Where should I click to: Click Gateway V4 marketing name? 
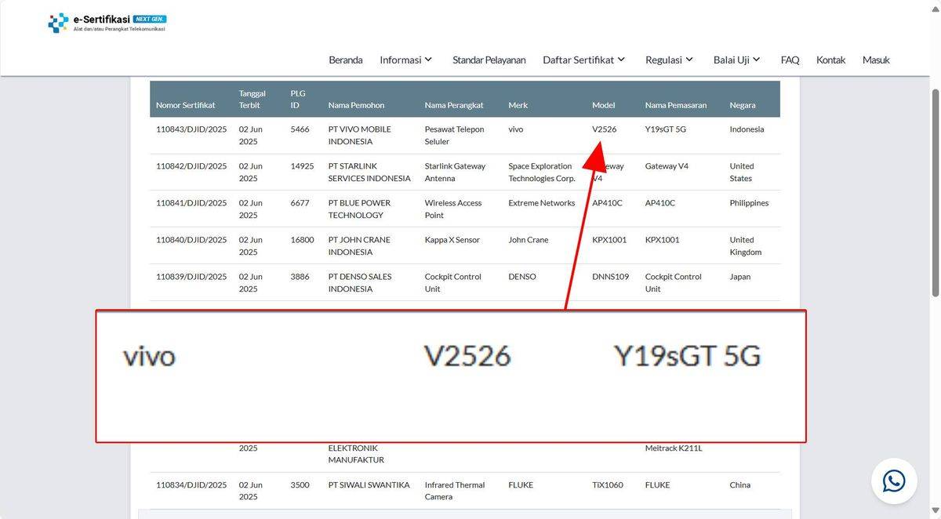pos(667,166)
